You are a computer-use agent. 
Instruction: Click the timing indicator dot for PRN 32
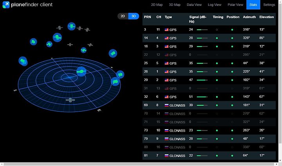(x=217, y=97)
